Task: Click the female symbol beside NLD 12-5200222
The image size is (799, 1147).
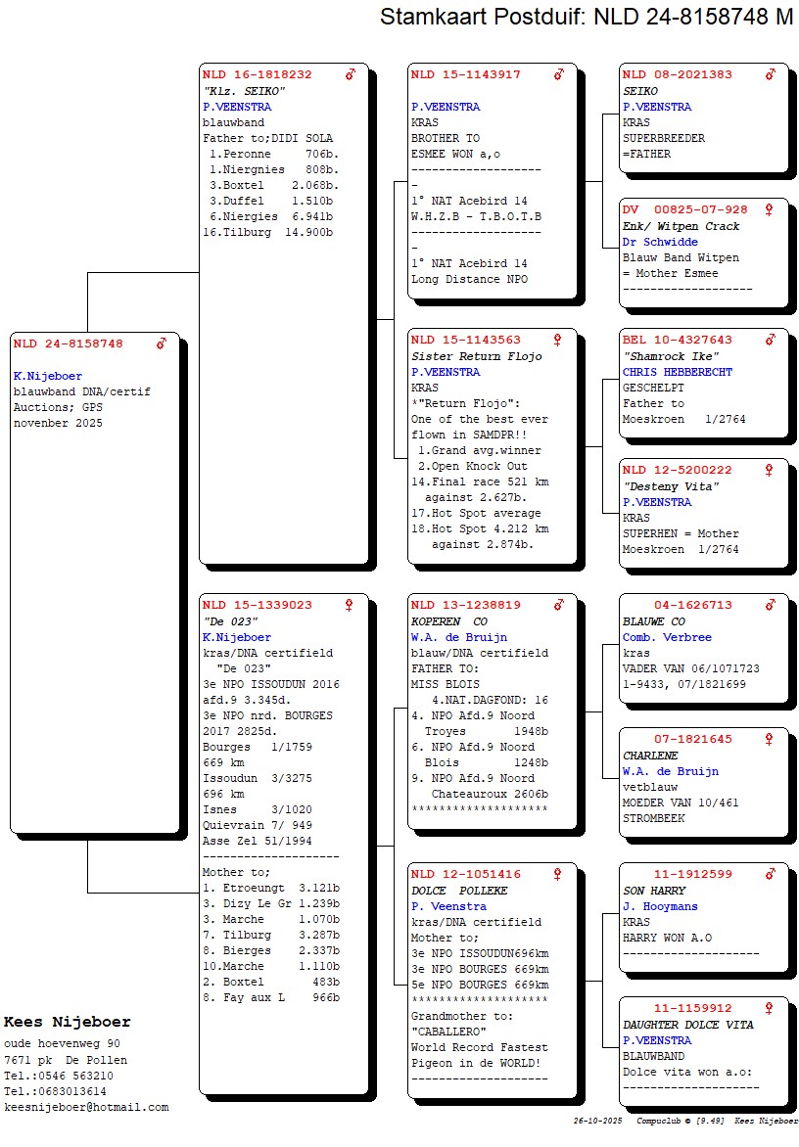Action: point(770,471)
